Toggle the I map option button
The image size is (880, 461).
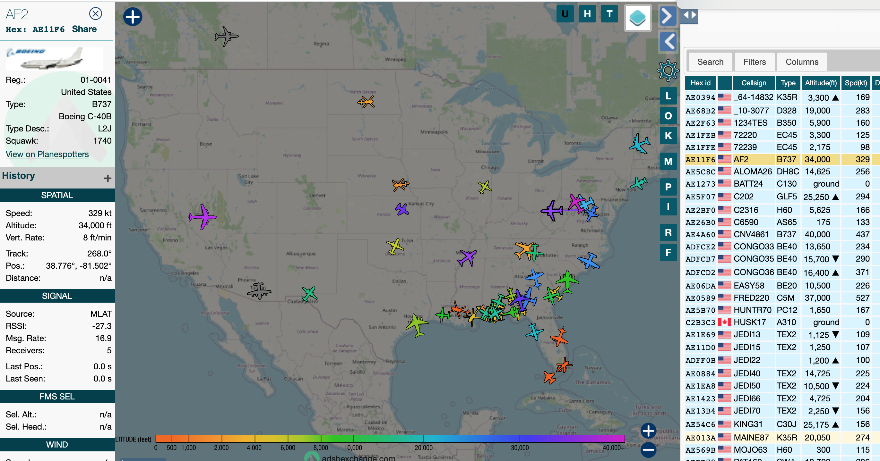click(x=668, y=206)
